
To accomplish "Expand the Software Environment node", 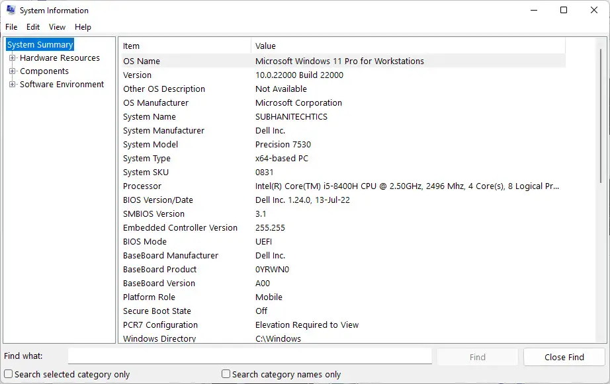I will tap(12, 85).
